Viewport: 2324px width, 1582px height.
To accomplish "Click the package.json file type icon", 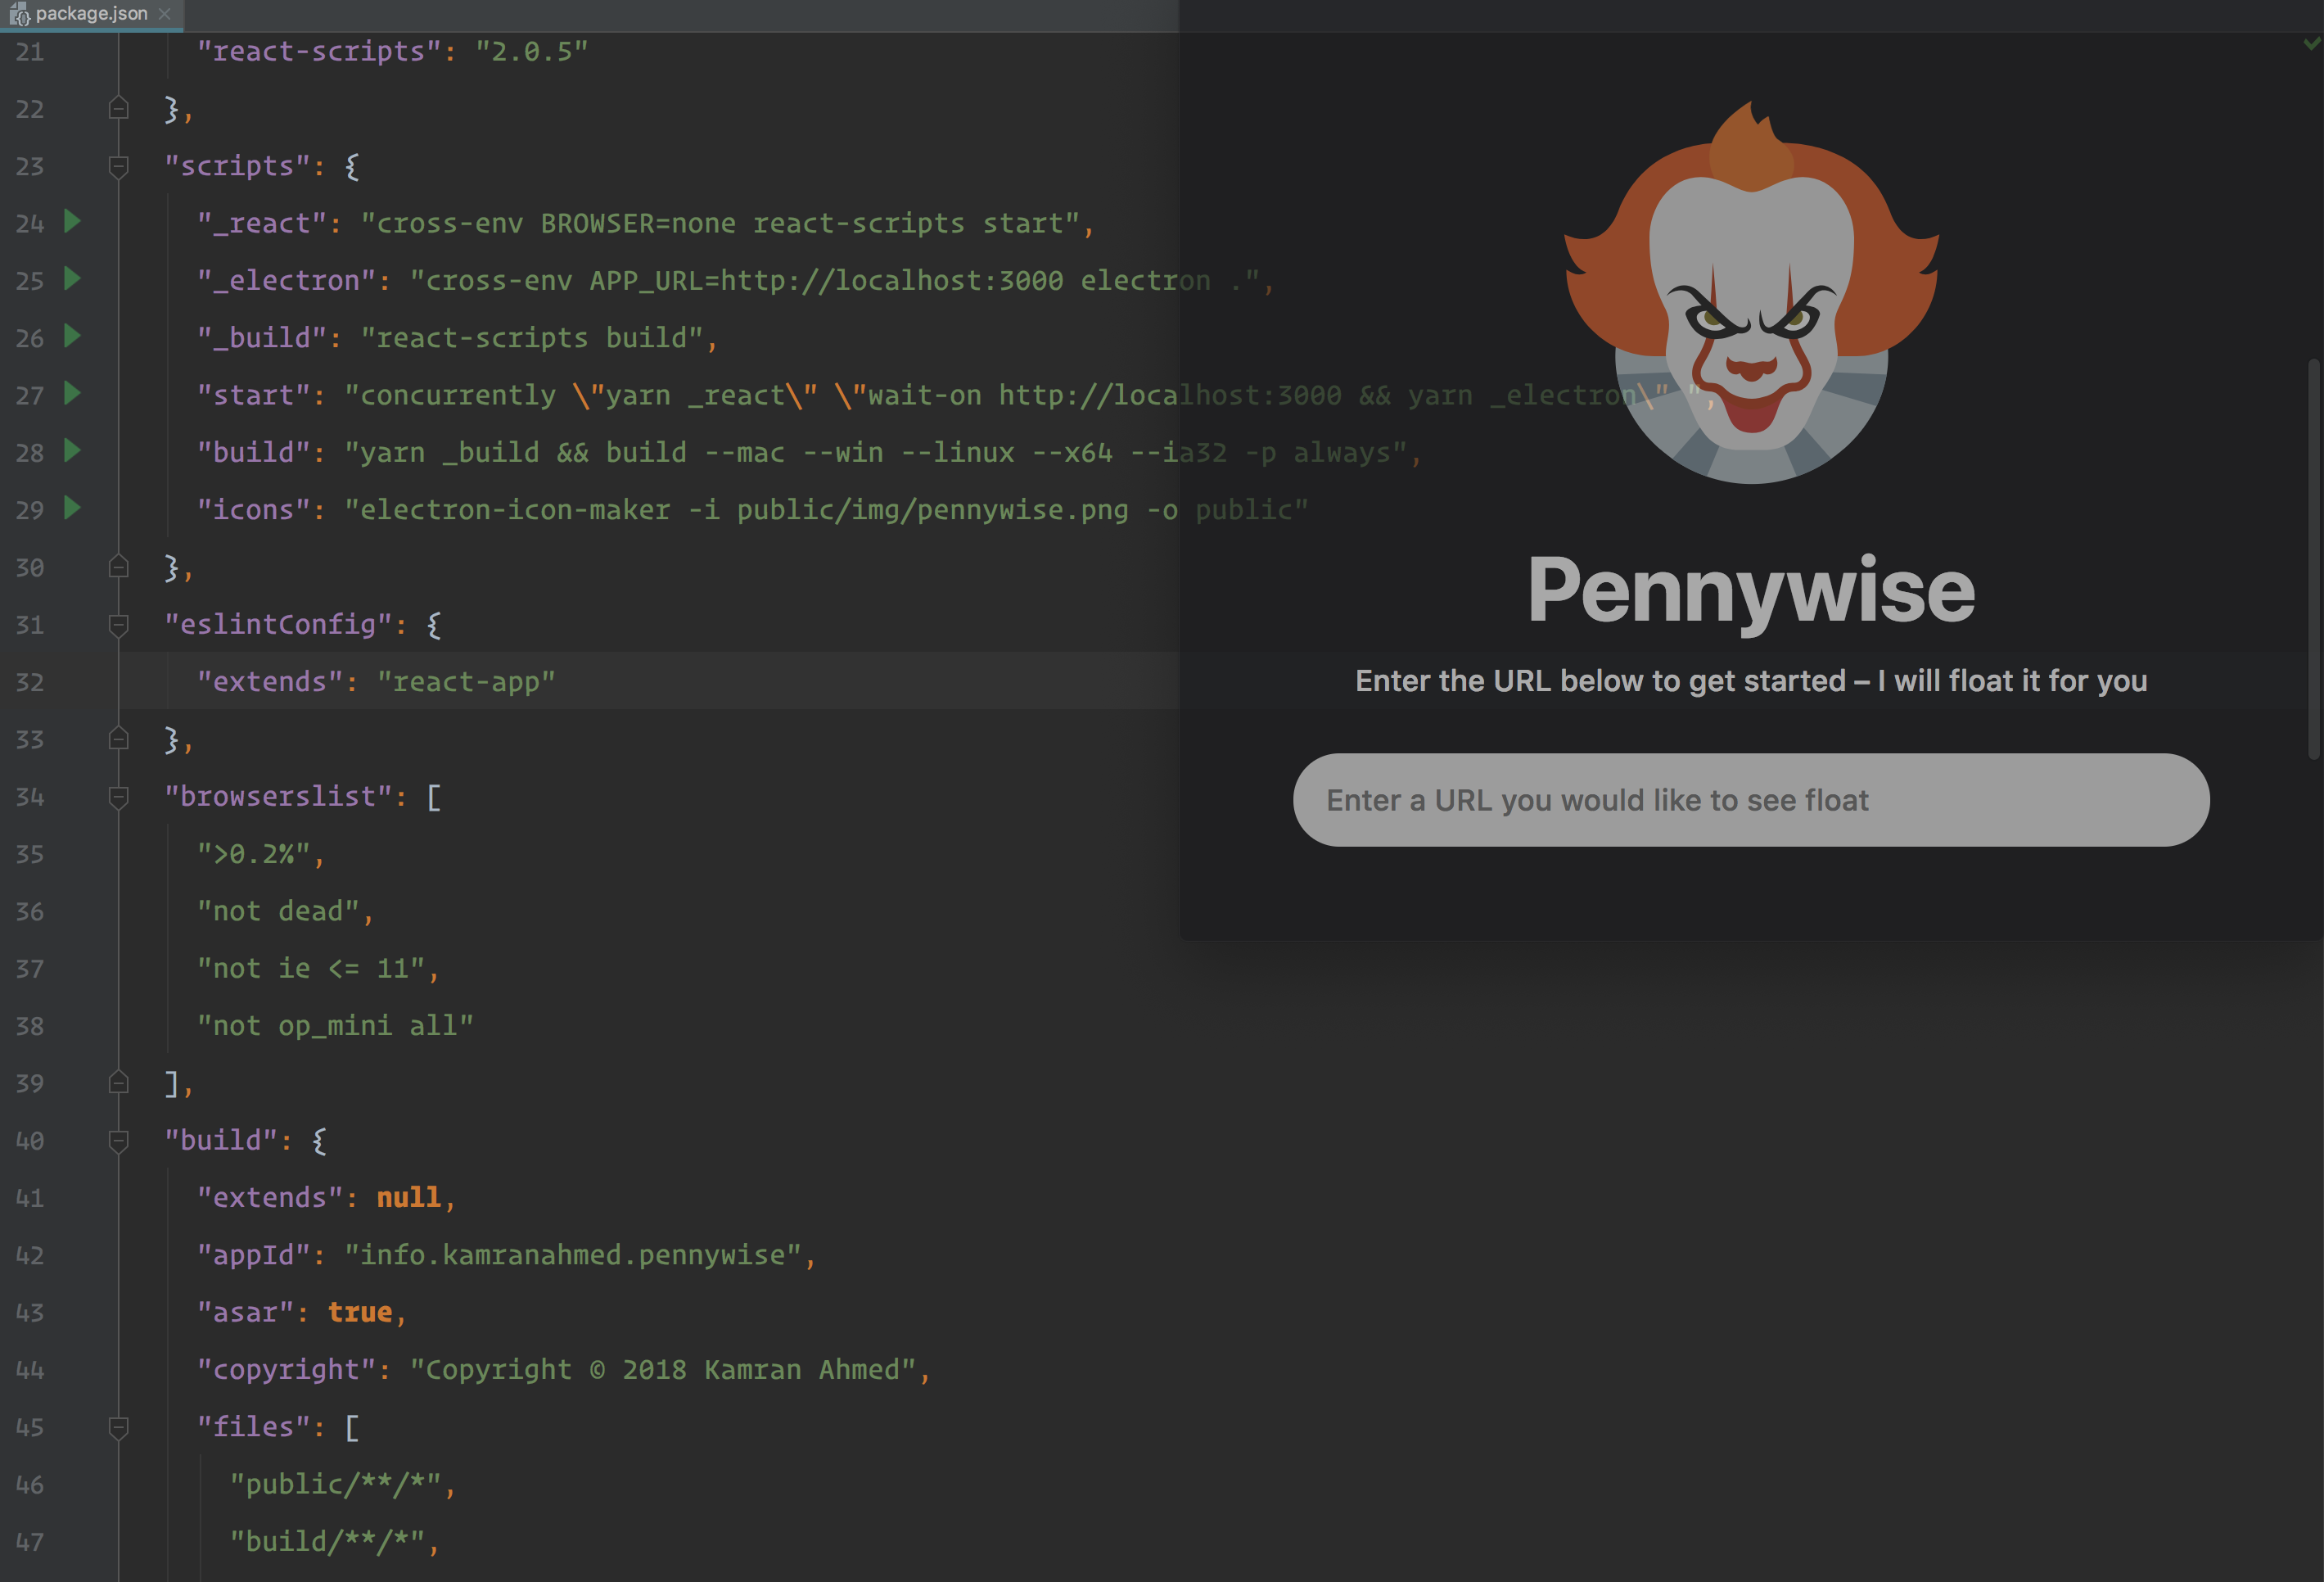I will click(x=20, y=14).
